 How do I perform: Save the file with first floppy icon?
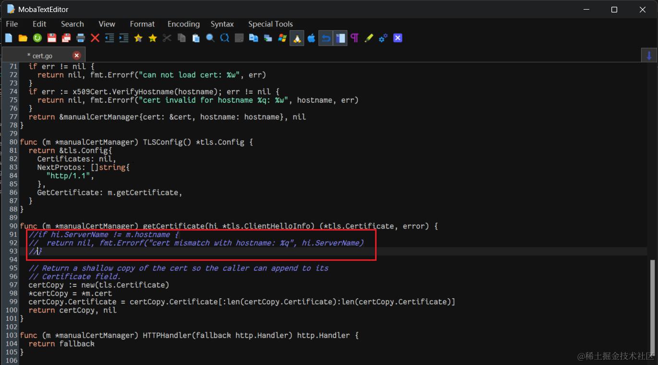click(52, 38)
